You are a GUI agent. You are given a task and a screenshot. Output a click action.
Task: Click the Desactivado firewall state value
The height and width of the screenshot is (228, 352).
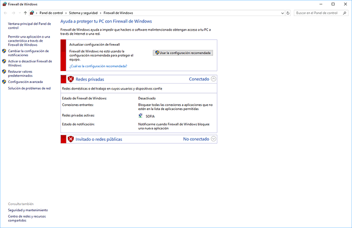(147, 98)
